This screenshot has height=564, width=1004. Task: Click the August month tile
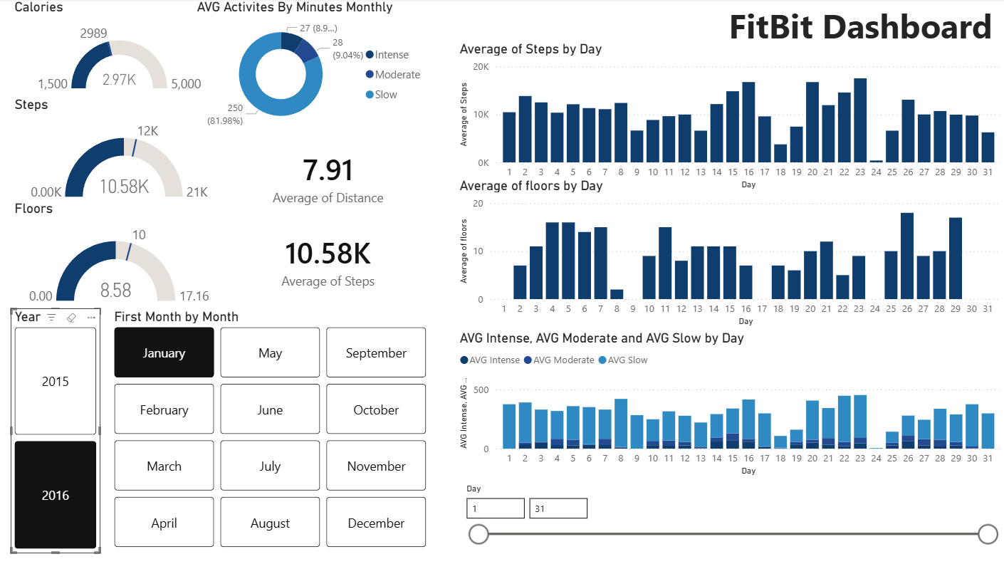270,522
